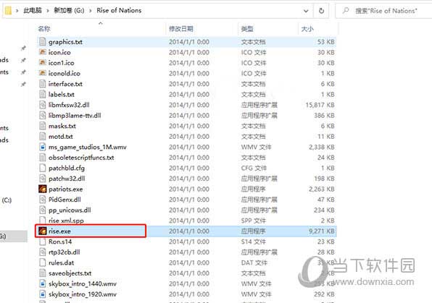Select the rise.exe file name
Image resolution: width=432 pixels, height=303 pixels.
59,231
